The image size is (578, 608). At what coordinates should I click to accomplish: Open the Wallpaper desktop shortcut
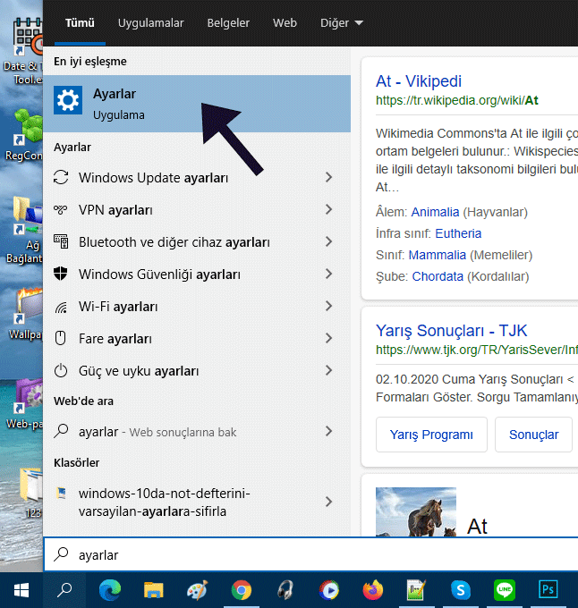coord(26,314)
